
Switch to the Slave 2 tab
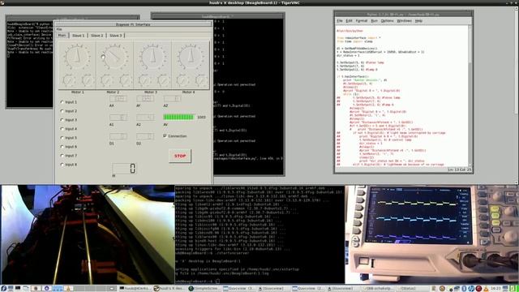[x=97, y=36]
